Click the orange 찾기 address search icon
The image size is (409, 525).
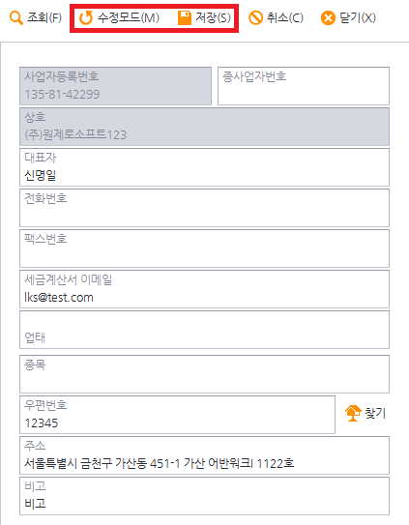353,413
